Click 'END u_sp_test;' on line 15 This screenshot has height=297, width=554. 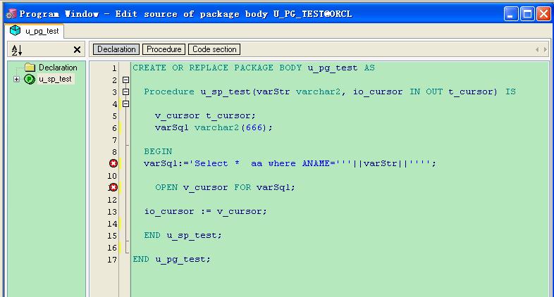pyautogui.click(x=183, y=235)
